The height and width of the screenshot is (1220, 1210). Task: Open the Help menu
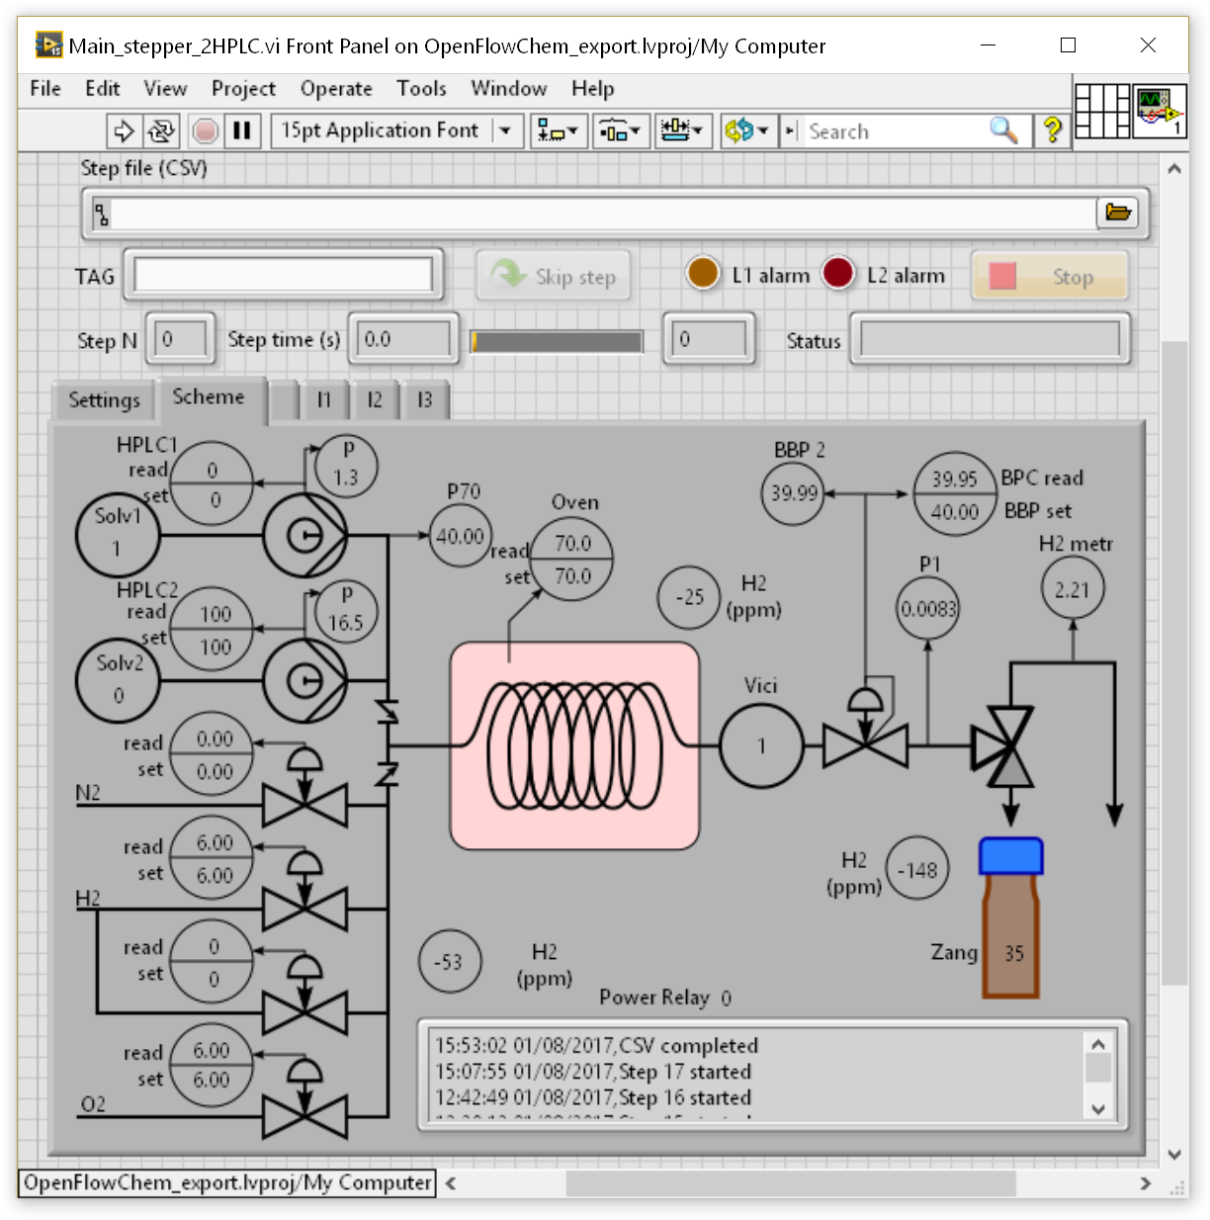pos(592,88)
